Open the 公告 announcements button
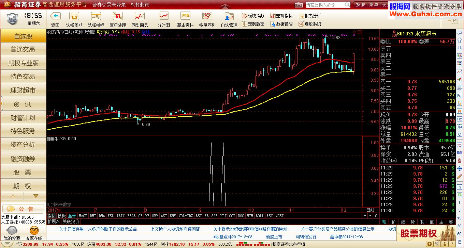464x248 pixels. click(x=23, y=209)
